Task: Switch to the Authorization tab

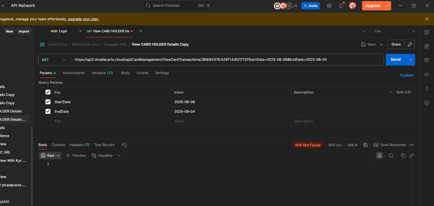Action: tap(74, 73)
